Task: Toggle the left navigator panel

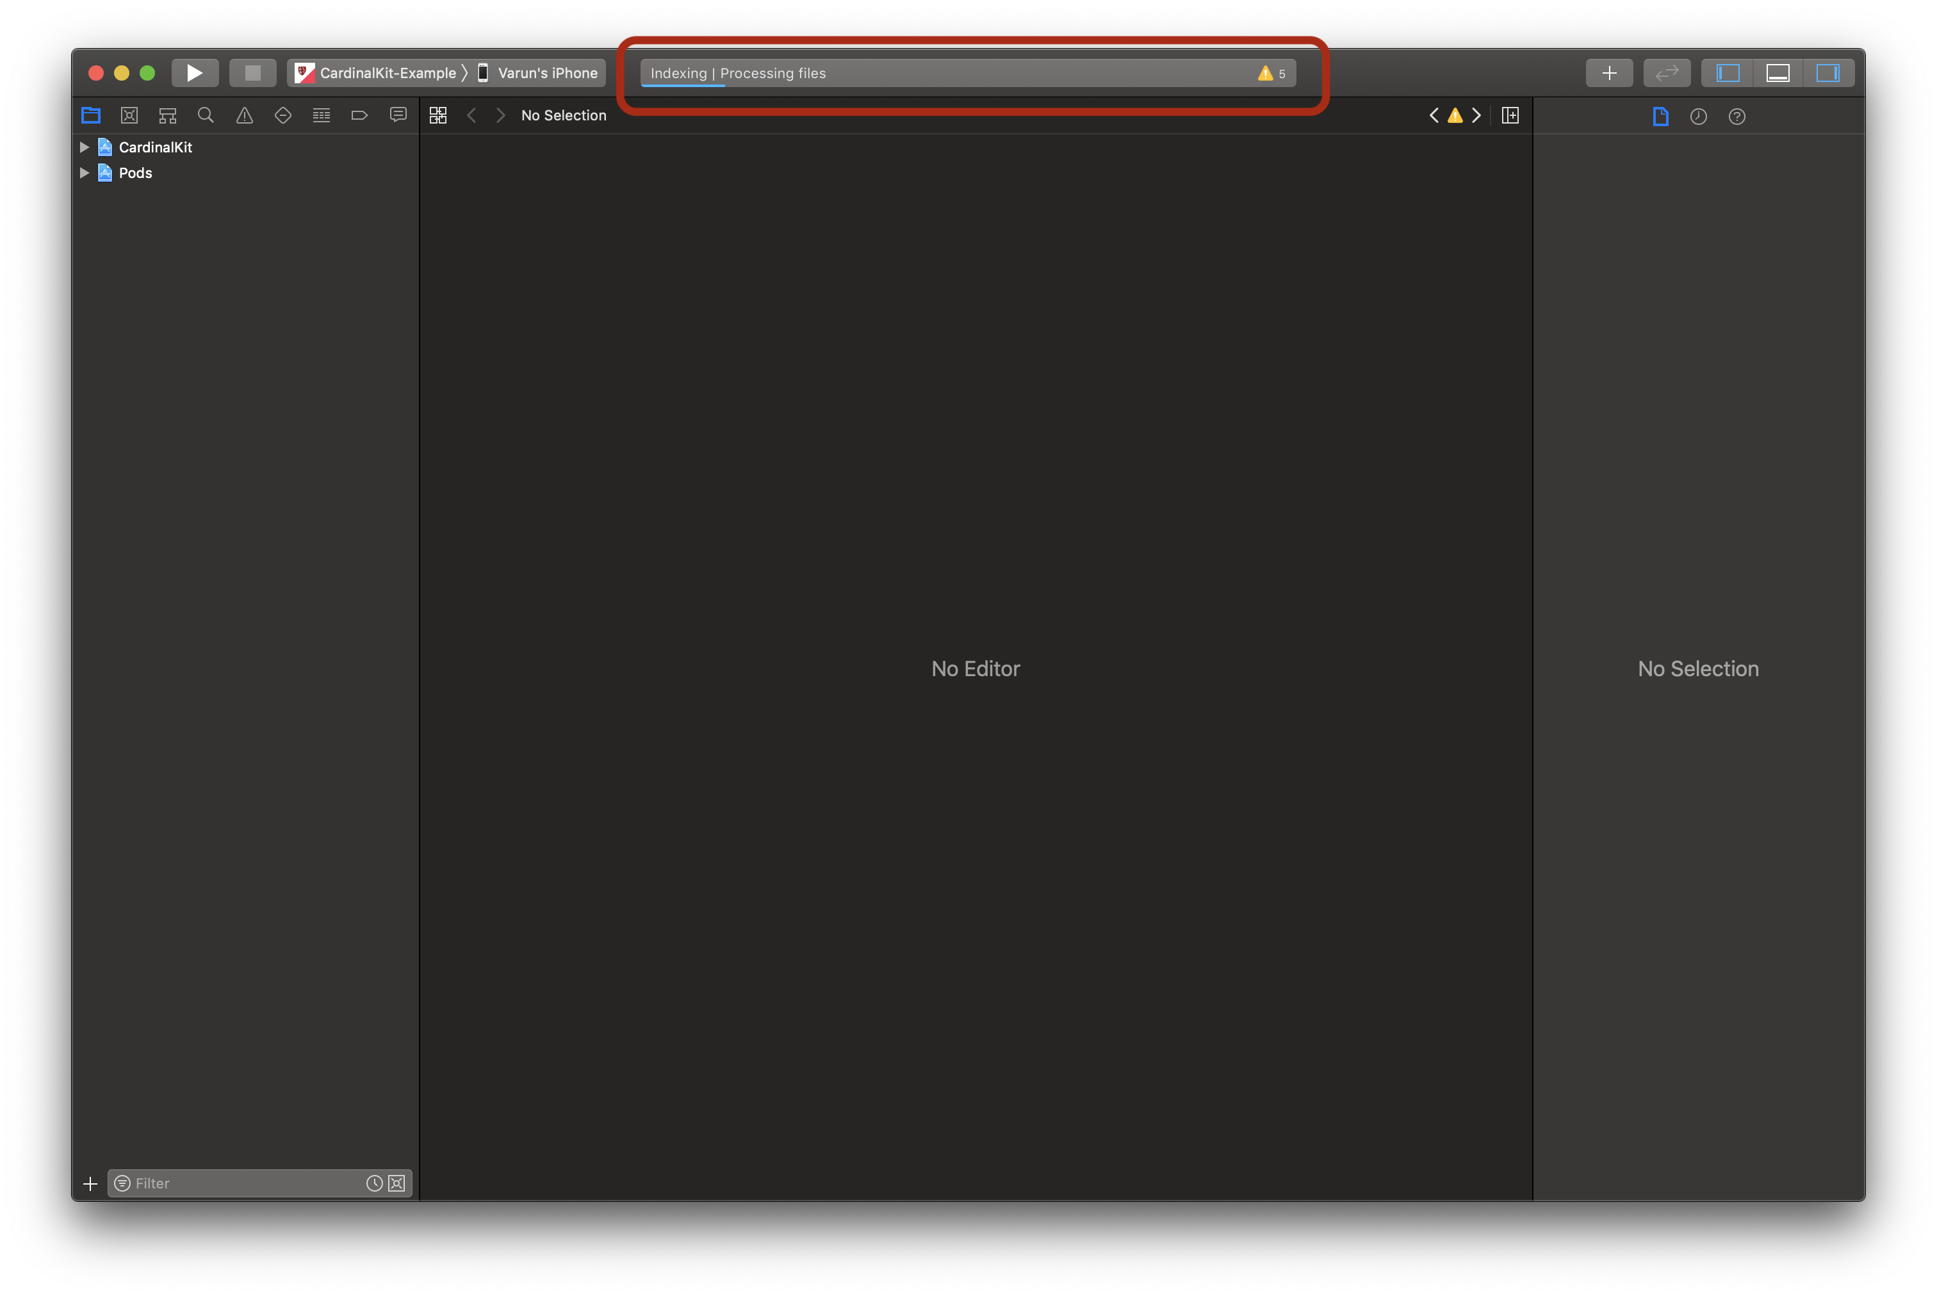Action: [1728, 73]
